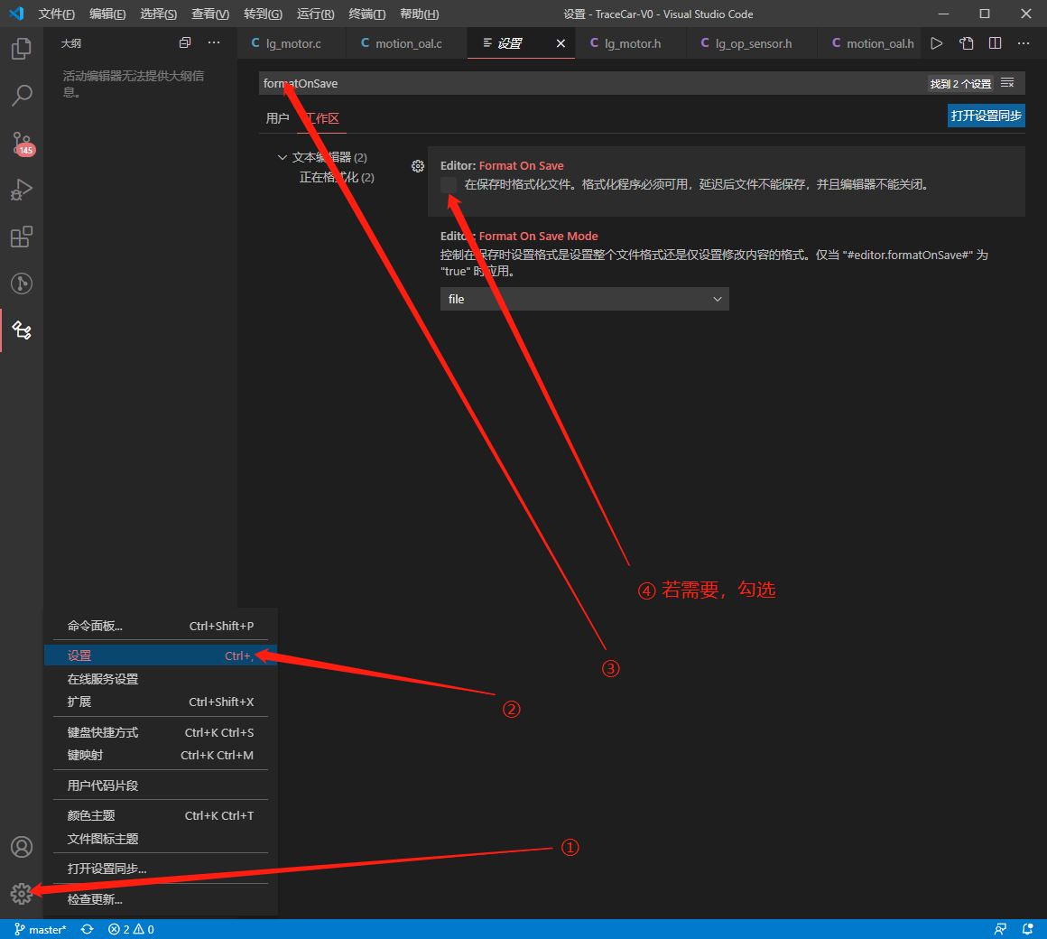This screenshot has width=1047, height=939.
Task: Open the Git graph activity icon
Action: tap(22, 284)
